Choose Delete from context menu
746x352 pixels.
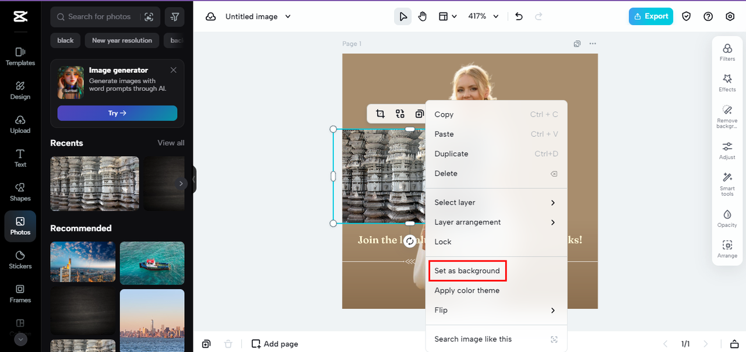tap(496, 174)
